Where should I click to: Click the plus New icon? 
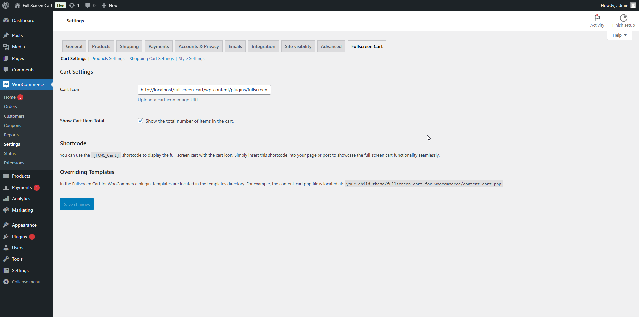click(x=104, y=5)
